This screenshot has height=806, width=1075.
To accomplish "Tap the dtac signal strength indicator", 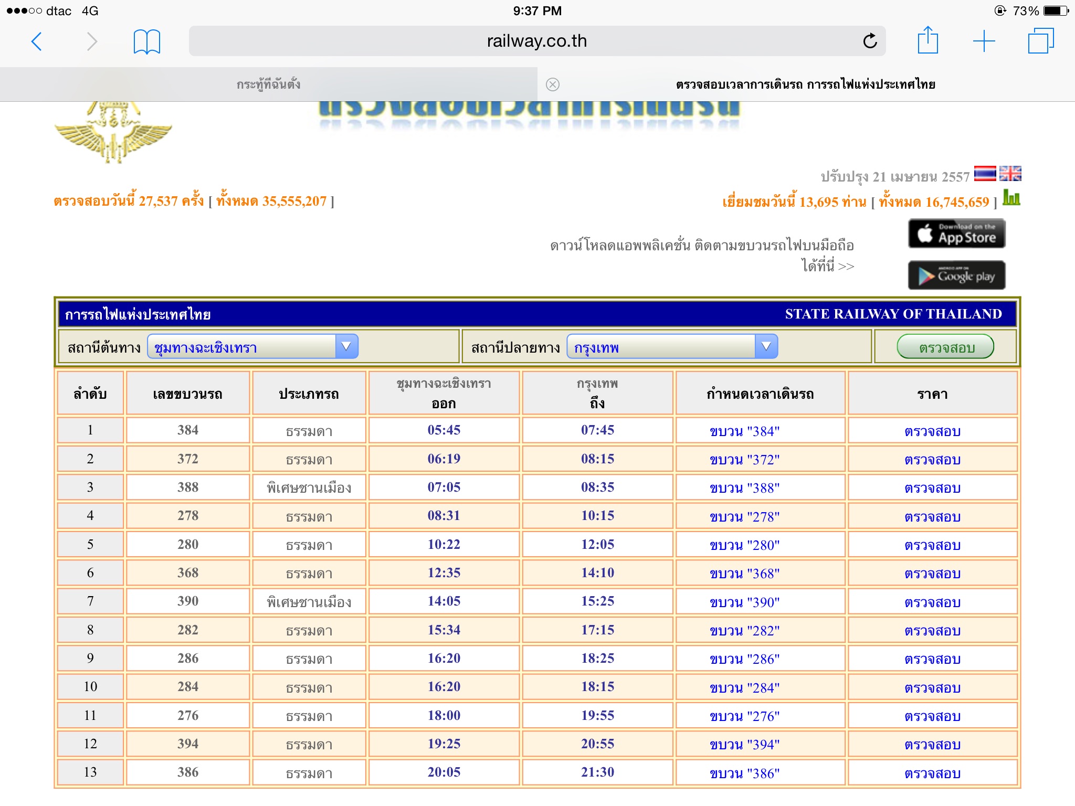I will 24,10.
